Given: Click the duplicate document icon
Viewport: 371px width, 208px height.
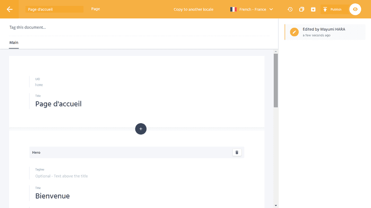Looking at the screenshot, I should point(301,9).
